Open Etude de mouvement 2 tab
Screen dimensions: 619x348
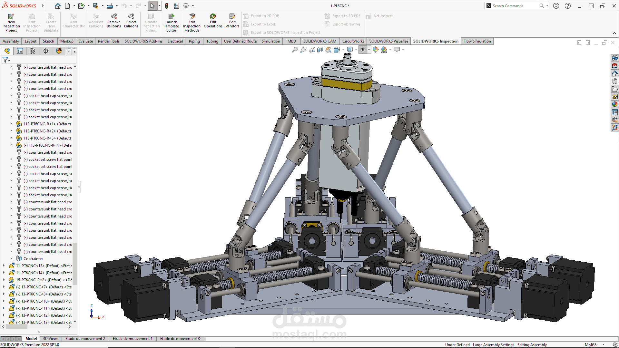[85, 339]
